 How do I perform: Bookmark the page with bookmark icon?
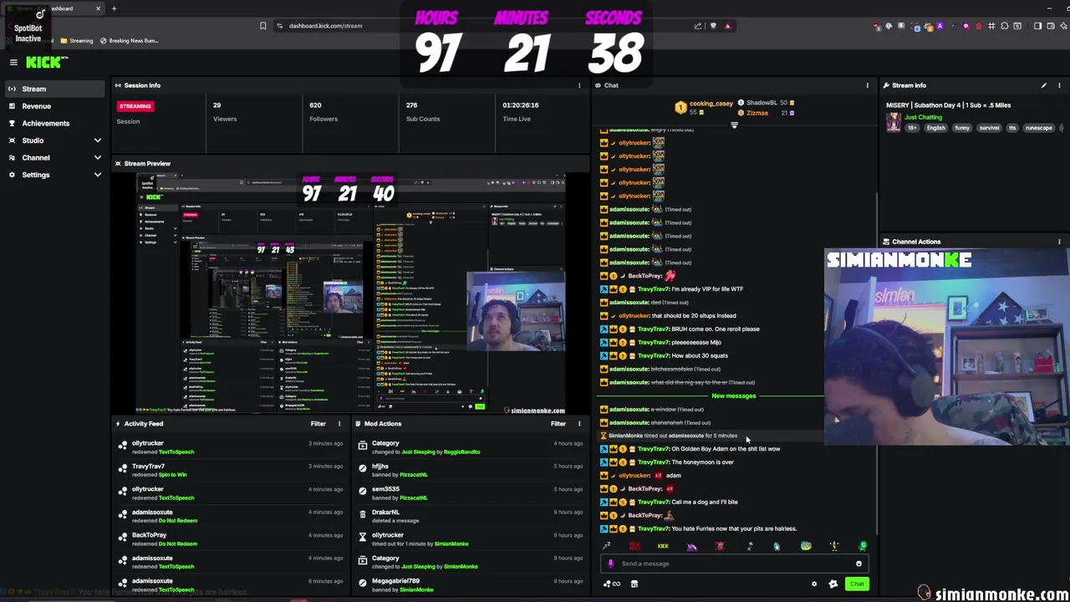point(262,26)
